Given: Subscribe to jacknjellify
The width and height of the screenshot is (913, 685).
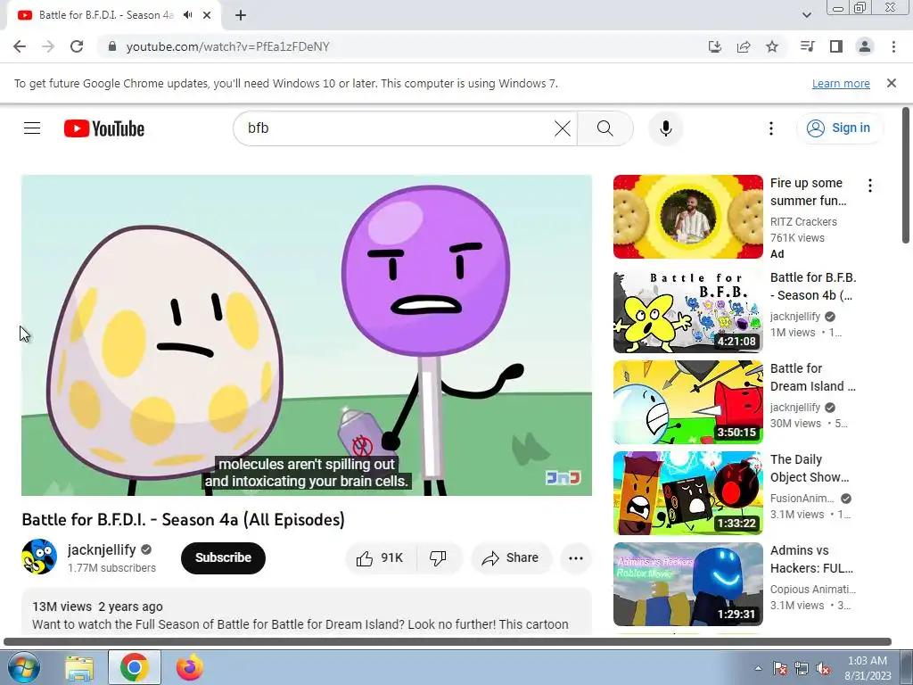Looking at the screenshot, I should [x=223, y=558].
